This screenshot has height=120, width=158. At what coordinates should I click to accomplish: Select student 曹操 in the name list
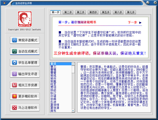pos(53,64)
